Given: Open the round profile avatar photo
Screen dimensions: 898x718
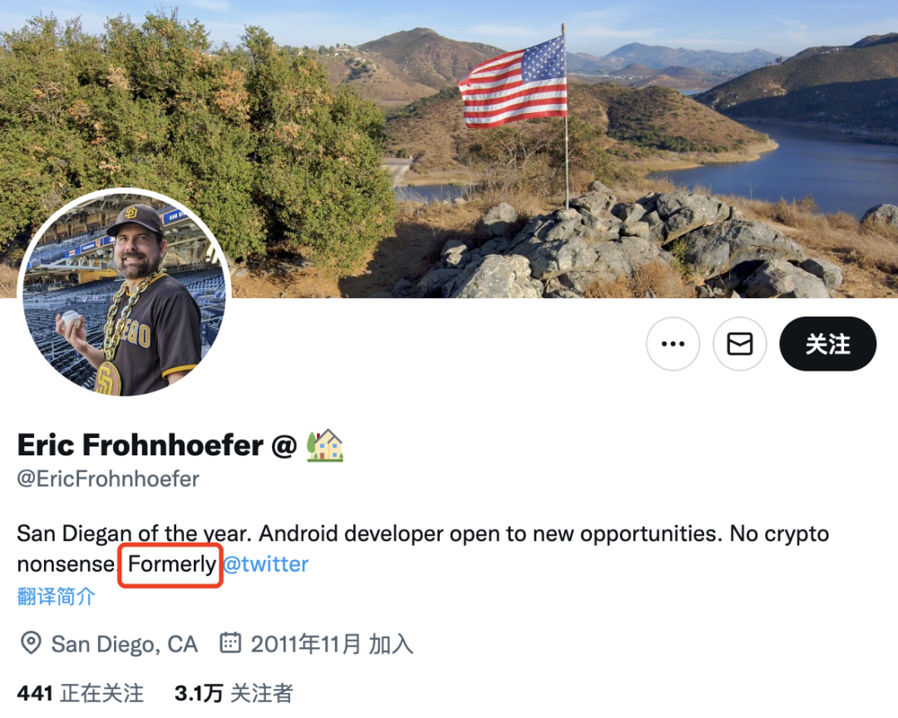Looking at the screenshot, I should (124, 295).
